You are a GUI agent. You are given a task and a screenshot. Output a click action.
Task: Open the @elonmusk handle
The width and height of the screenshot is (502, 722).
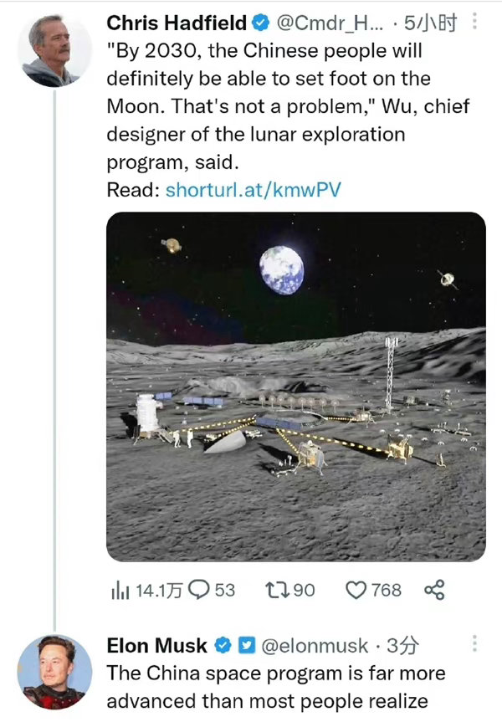pos(315,645)
